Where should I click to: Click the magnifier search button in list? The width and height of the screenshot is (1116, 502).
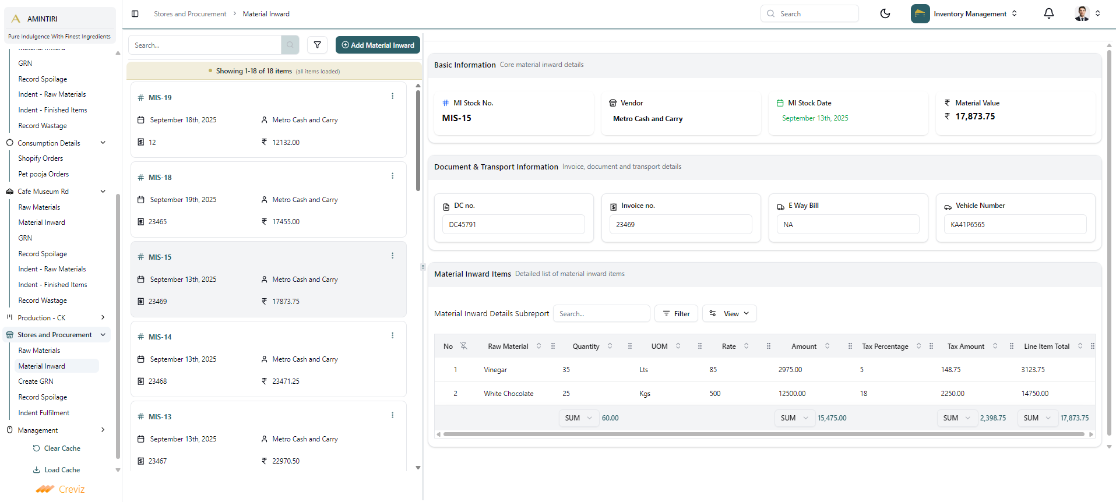(x=290, y=45)
